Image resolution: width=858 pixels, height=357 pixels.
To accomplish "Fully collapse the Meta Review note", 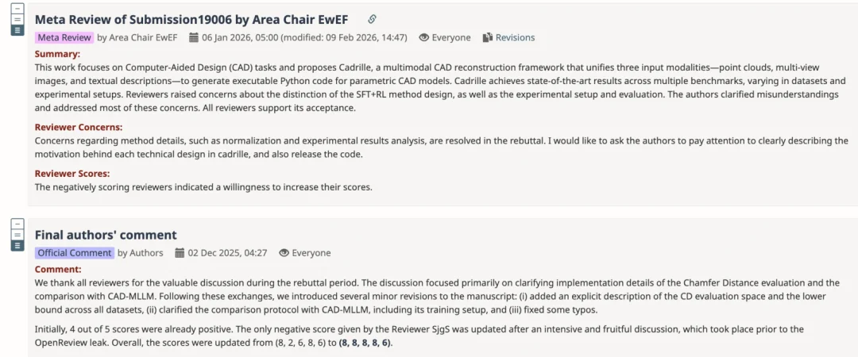I will pyautogui.click(x=17, y=8).
